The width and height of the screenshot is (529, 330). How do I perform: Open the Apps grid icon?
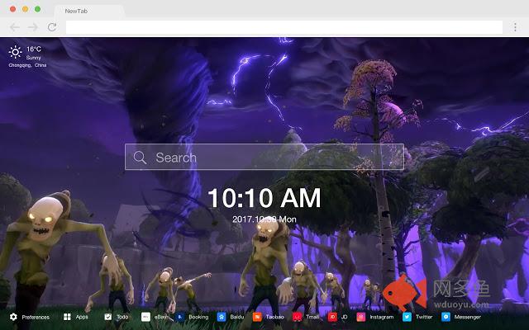[x=67, y=317]
